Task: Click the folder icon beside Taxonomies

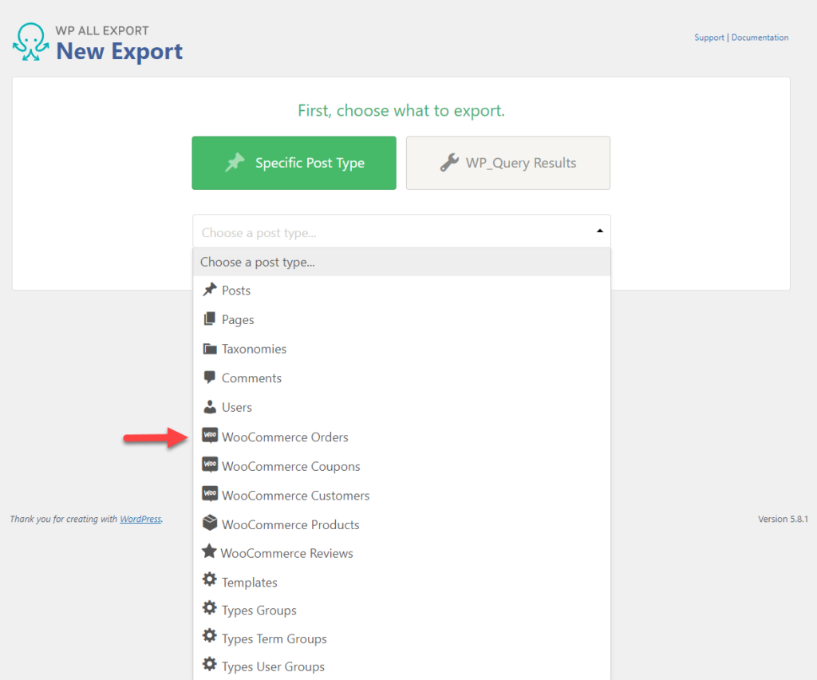Action: tap(210, 348)
